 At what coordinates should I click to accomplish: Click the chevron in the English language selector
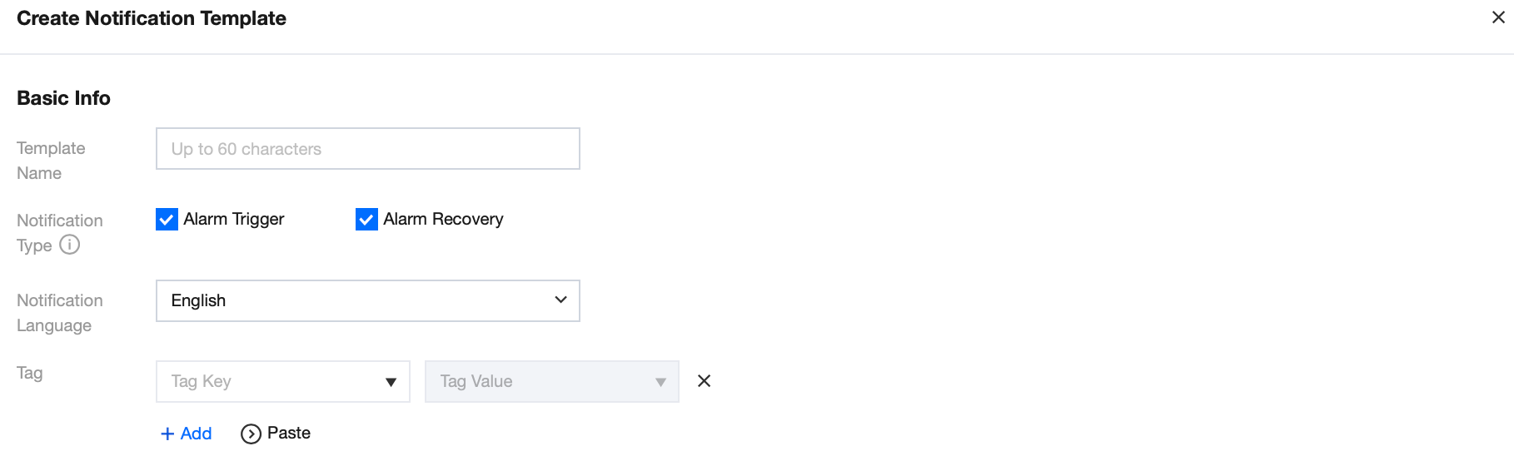point(560,300)
